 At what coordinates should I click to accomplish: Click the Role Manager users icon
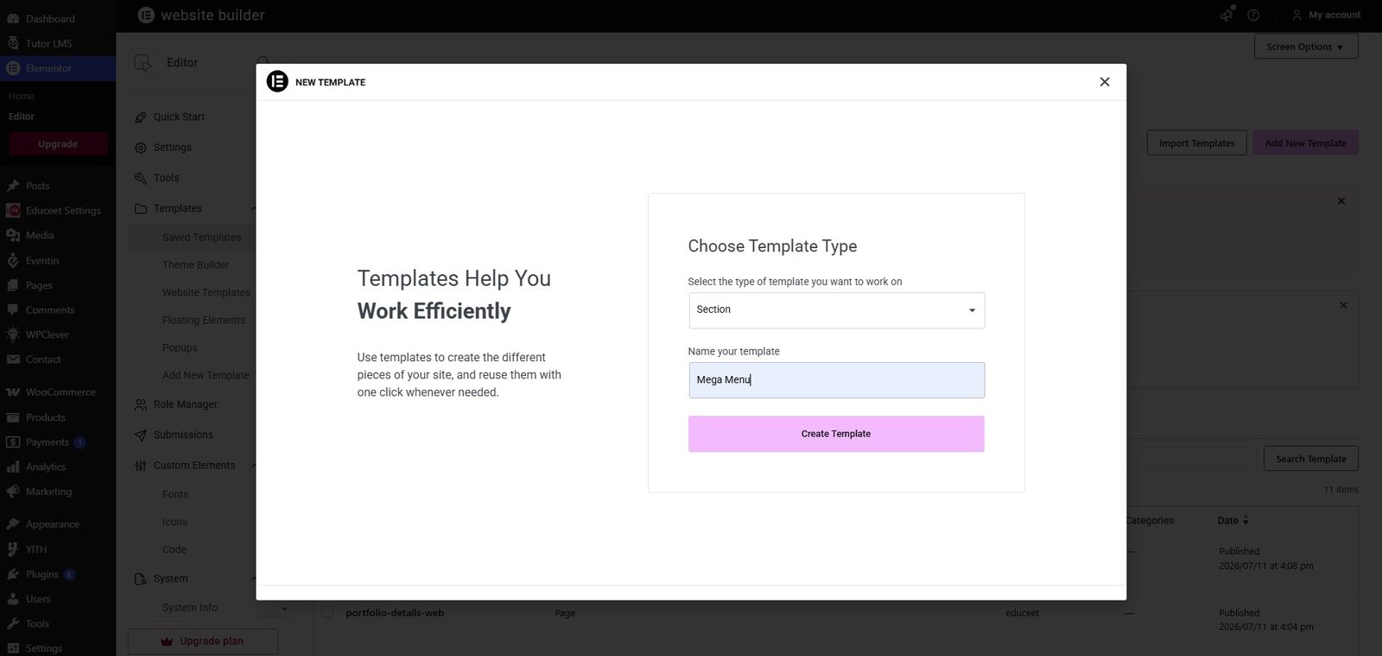pos(141,404)
